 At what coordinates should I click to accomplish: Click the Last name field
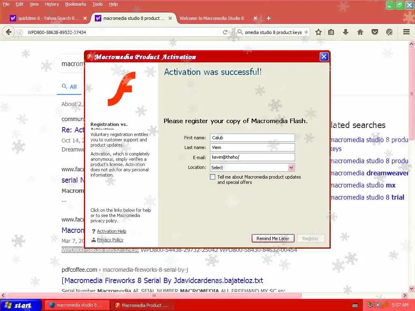tap(252, 147)
